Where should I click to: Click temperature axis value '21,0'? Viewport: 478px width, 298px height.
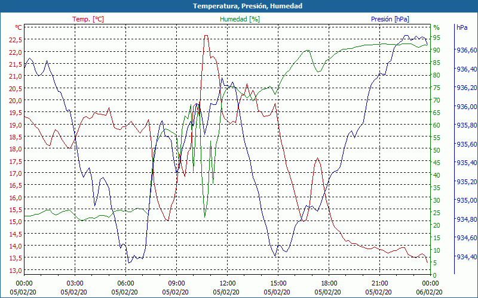point(16,76)
